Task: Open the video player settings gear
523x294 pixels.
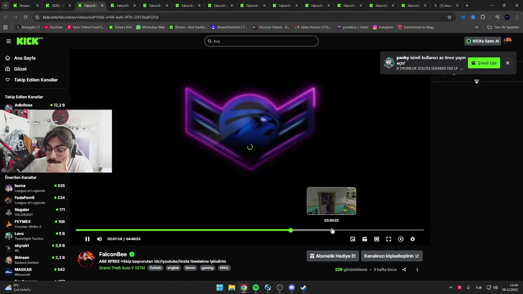Action: click(x=413, y=239)
